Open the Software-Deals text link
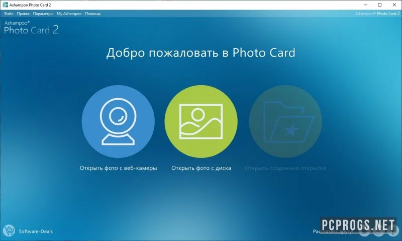 coord(36,231)
